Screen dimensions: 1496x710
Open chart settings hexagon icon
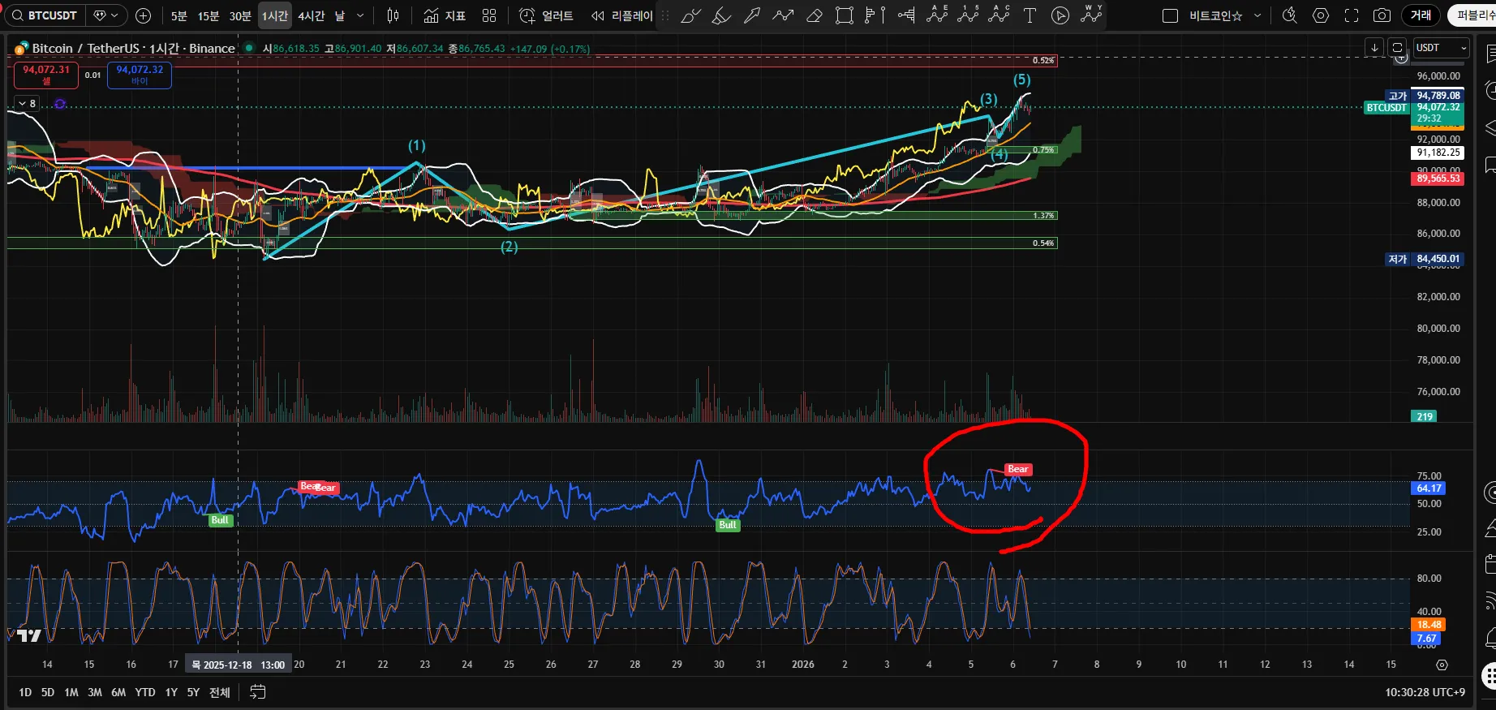point(1321,15)
